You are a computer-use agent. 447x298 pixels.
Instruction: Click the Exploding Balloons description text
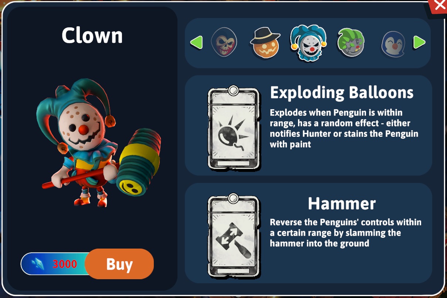pyautogui.click(x=344, y=128)
